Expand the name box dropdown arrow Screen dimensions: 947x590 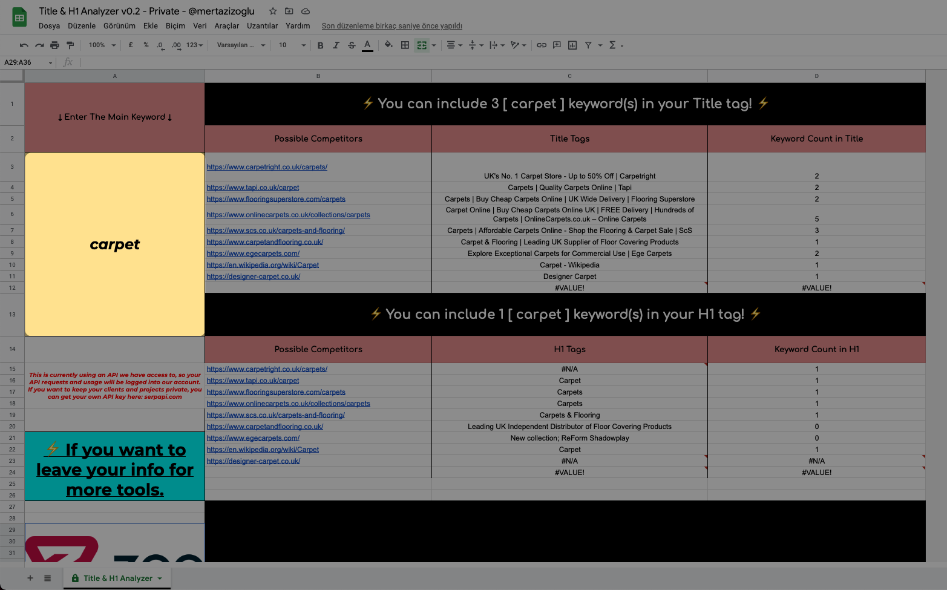coord(50,63)
